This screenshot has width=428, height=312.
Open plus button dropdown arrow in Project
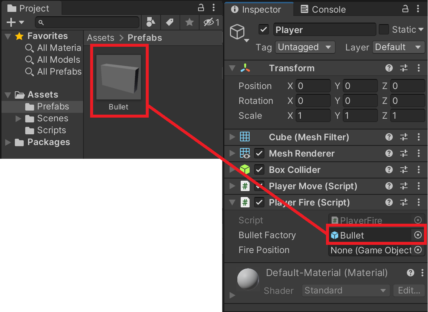(x=22, y=22)
